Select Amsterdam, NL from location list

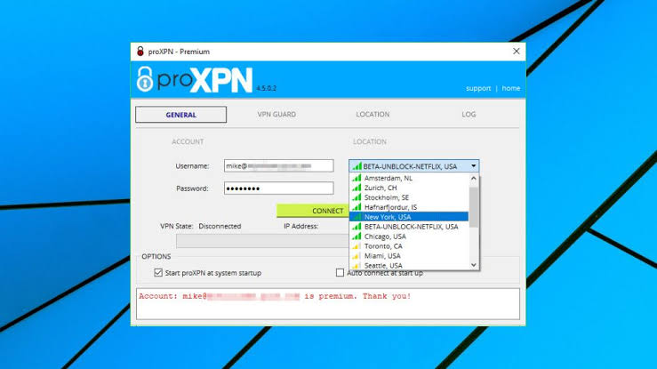(x=409, y=178)
